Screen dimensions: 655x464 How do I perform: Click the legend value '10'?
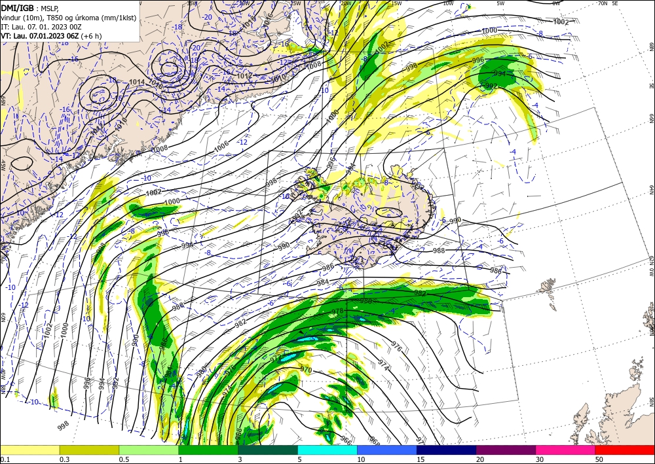[361, 459]
